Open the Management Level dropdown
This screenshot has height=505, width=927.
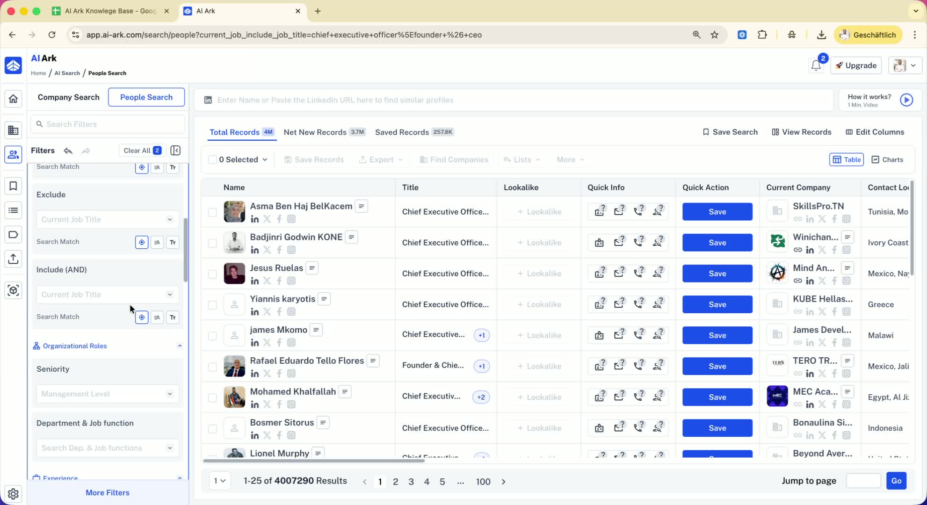coord(107,394)
